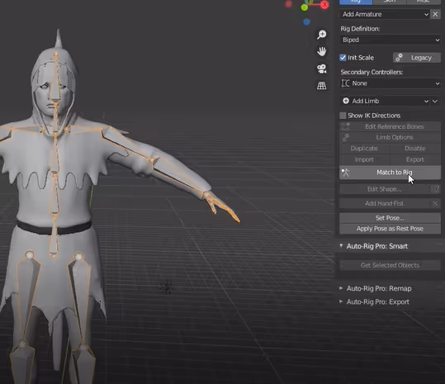Click Apply Pose as Rest Pose

pyautogui.click(x=391, y=229)
